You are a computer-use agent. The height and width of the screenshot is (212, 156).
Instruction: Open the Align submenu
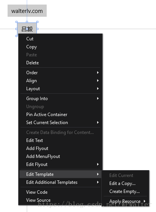coord(60,81)
